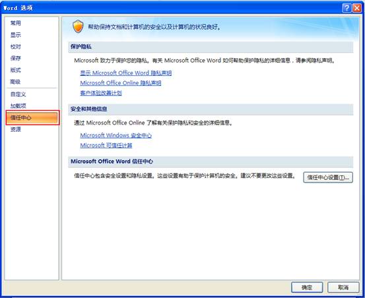The height and width of the screenshot is (298, 365).
Task: Open the 显示 options page
Action: tap(16, 35)
